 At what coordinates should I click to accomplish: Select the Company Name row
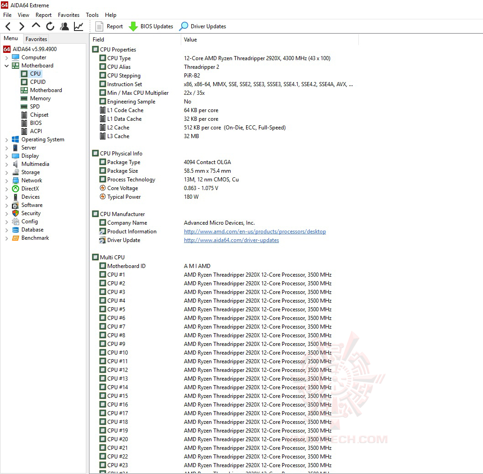coord(177,222)
